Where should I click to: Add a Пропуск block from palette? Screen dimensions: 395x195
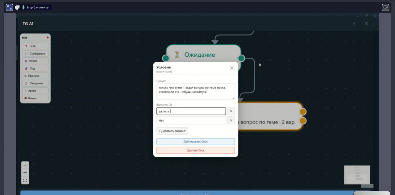(35, 76)
